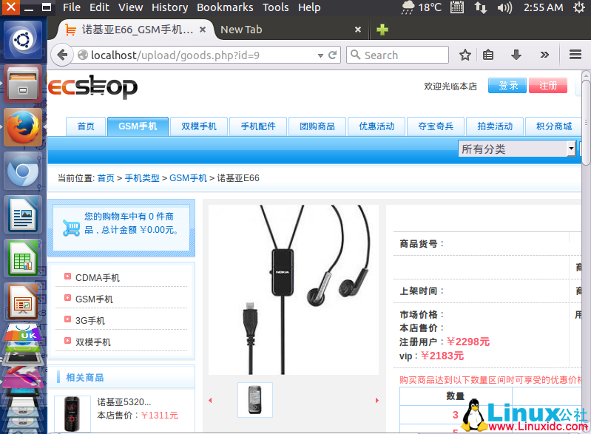Expand the 所有分类 category dropdown
The height and width of the screenshot is (434, 591).
point(517,149)
